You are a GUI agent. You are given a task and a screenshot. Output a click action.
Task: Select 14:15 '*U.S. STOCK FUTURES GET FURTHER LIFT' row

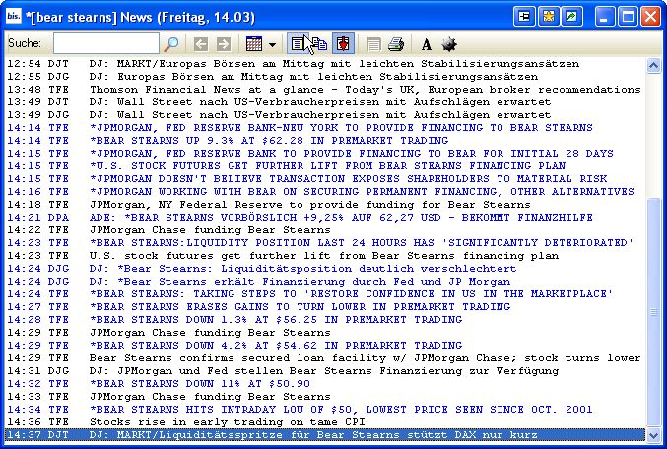325,165
